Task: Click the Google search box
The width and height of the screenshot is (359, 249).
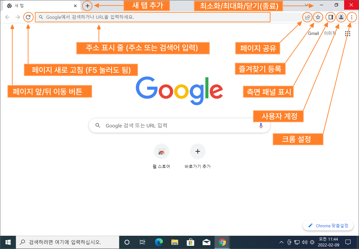Action: [179, 125]
